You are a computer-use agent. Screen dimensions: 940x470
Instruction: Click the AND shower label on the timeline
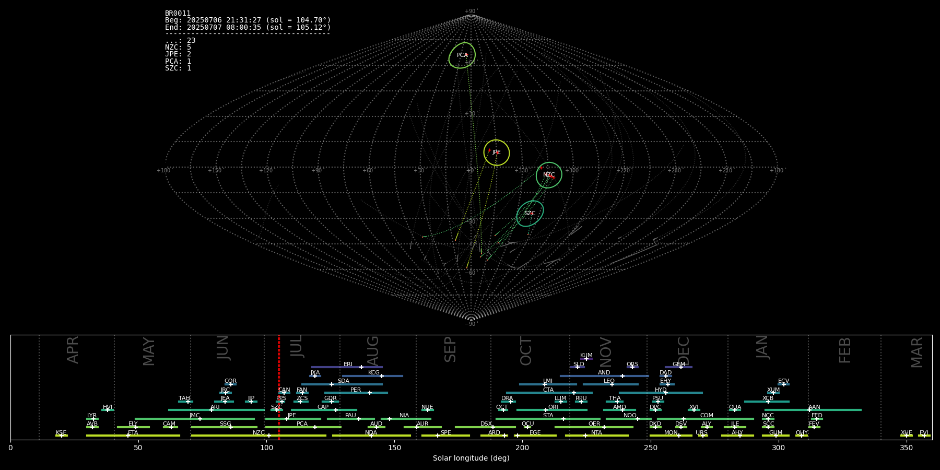[604, 373]
